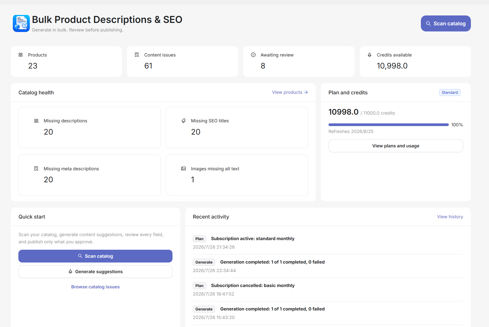
Task: Click the Plan tag on Subscription cancelled entry
Action: coord(199,286)
